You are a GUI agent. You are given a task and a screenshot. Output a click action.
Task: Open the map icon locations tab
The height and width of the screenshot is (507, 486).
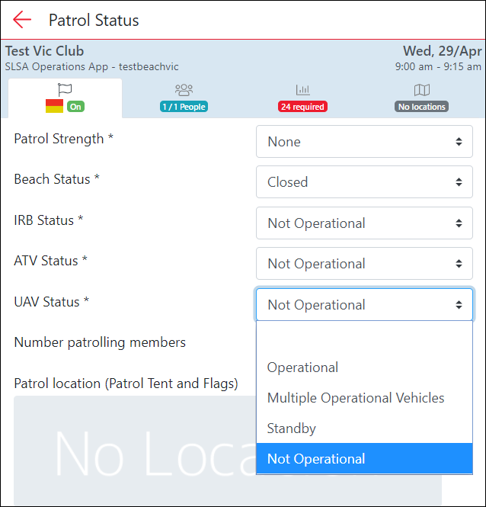click(x=421, y=91)
